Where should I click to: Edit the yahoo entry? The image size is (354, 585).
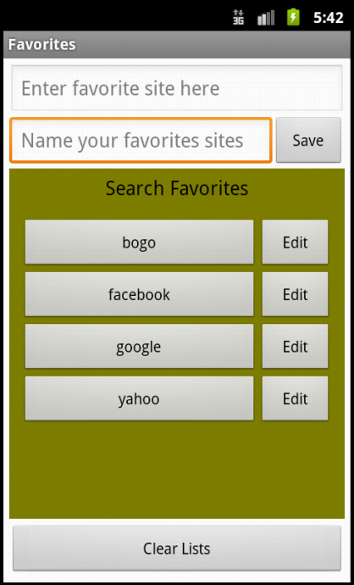pyautogui.click(x=295, y=398)
